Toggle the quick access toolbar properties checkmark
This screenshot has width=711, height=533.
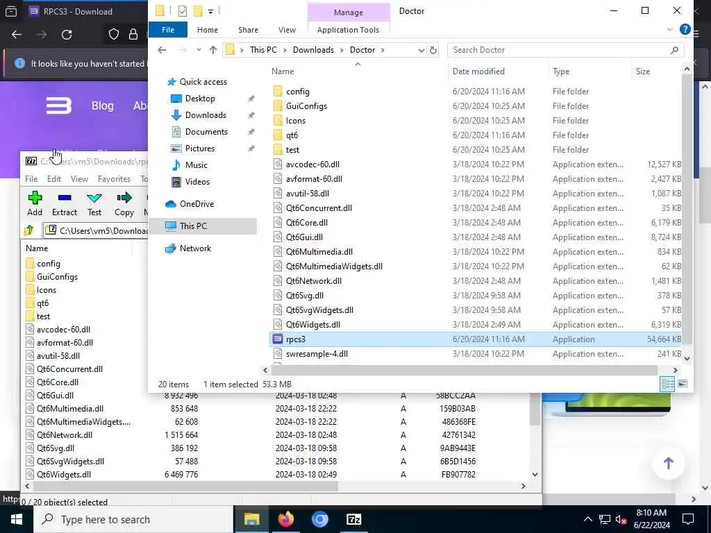(183, 11)
